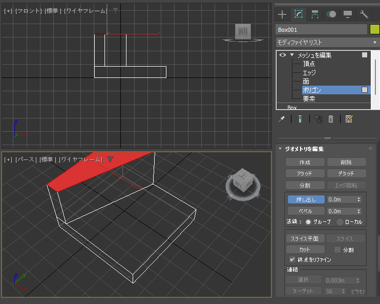Open the Create command panel tab
Screen dimensions: 380x304
click(x=282, y=14)
